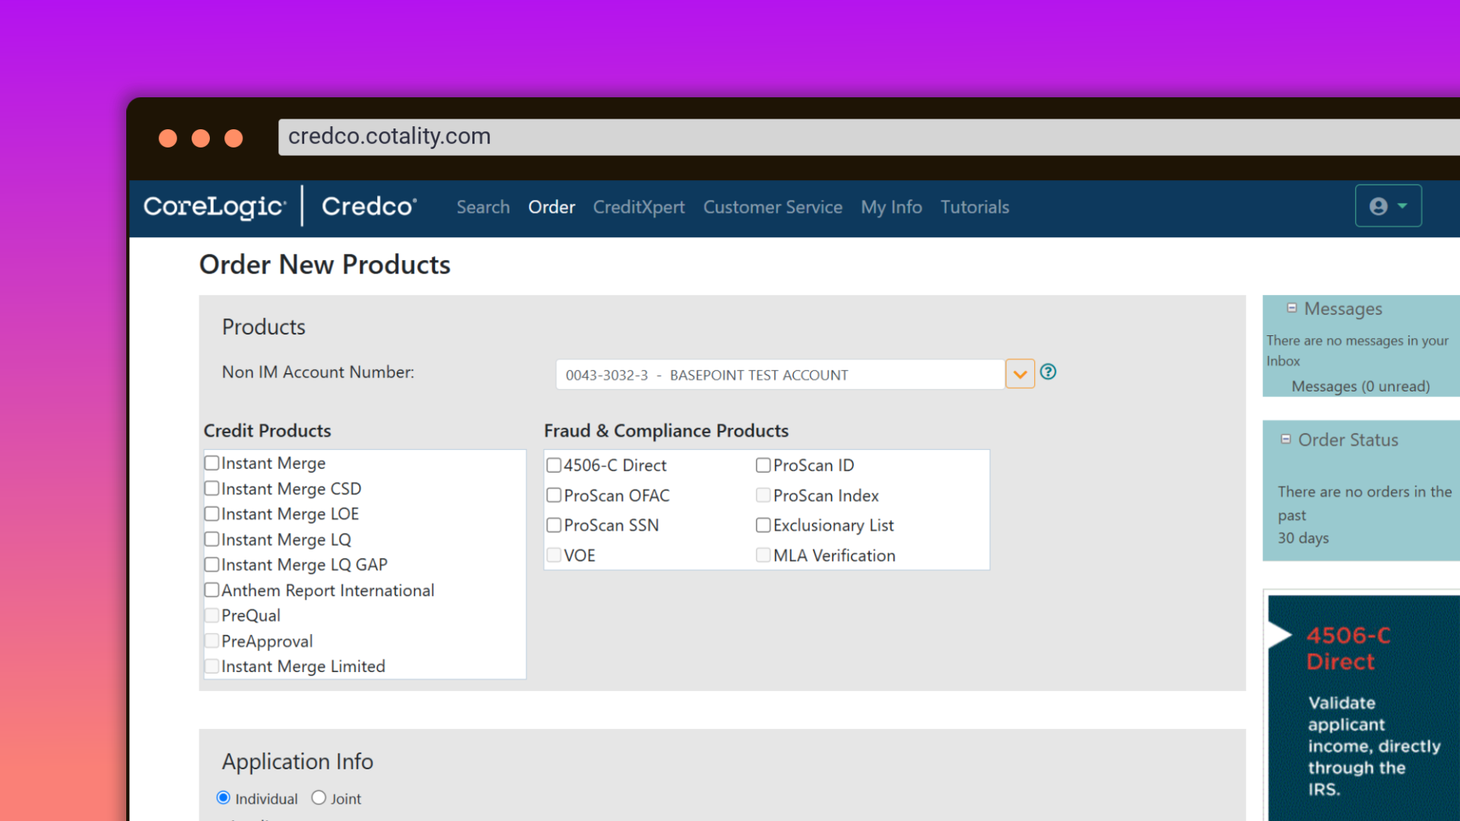Click the Credco logo

[369, 207]
